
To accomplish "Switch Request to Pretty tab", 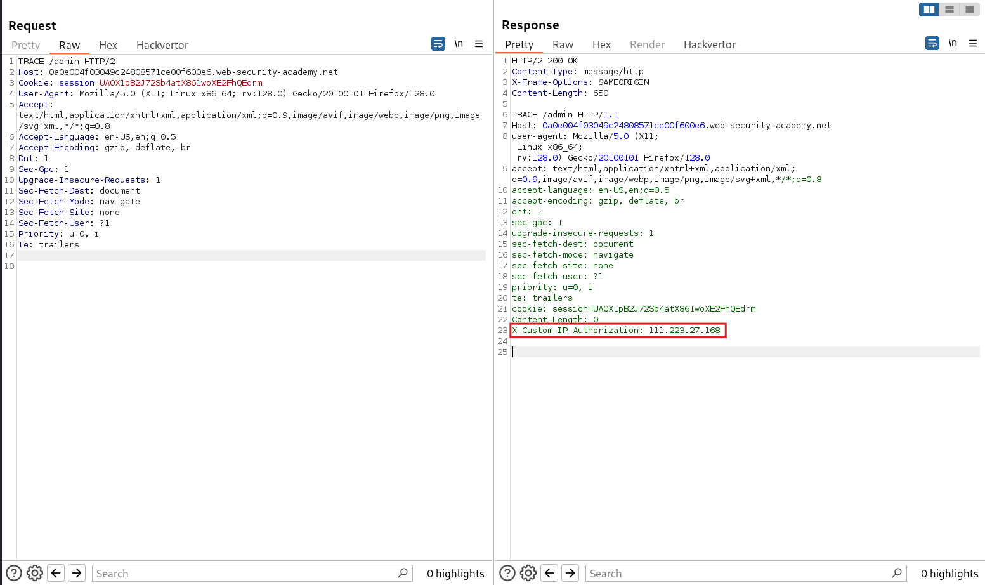I will pos(25,45).
